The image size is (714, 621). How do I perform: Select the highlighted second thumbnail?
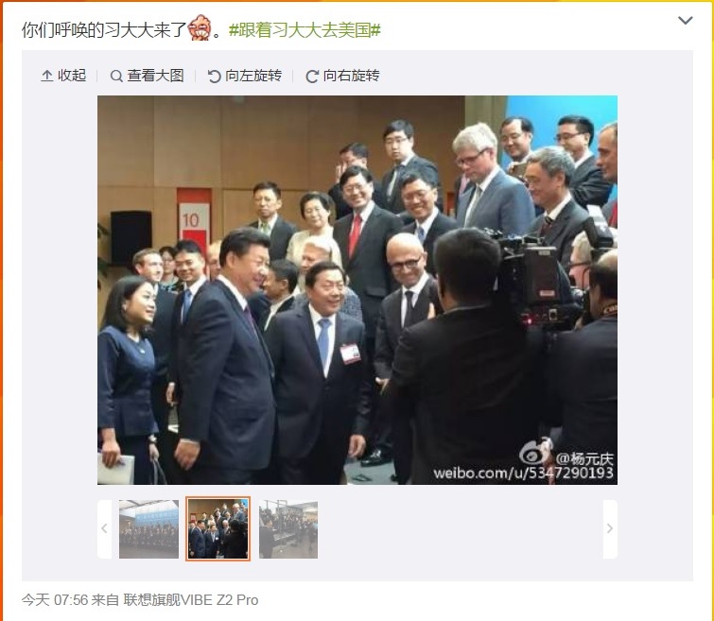pos(218,528)
